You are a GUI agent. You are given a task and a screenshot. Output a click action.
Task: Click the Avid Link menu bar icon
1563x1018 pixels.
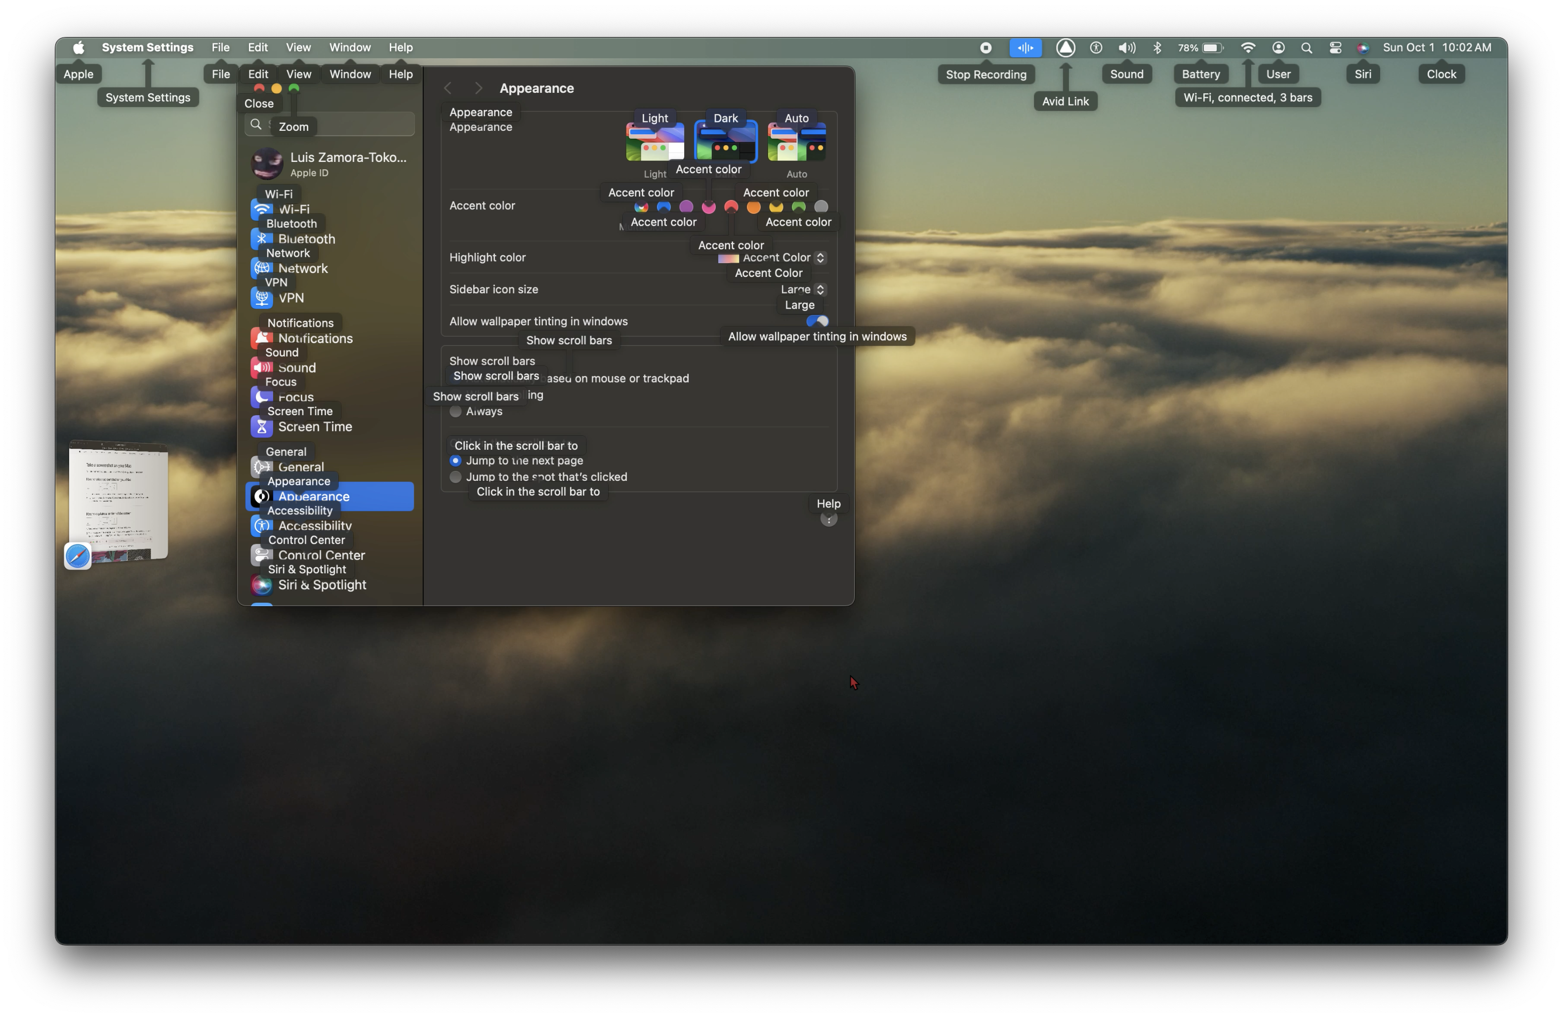[1065, 47]
